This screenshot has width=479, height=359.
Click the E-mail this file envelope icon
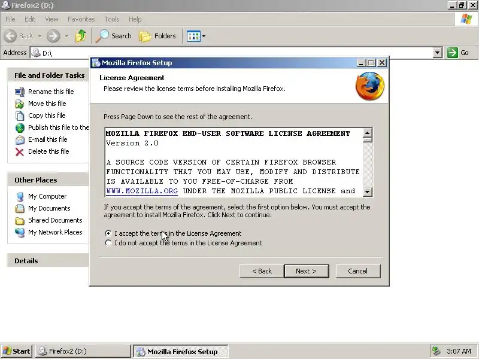pos(20,140)
